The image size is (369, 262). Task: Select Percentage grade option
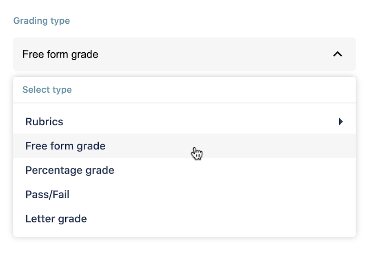(x=184, y=170)
